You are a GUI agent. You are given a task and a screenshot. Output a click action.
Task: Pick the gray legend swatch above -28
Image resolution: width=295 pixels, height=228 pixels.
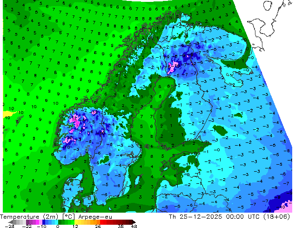[15, 222]
